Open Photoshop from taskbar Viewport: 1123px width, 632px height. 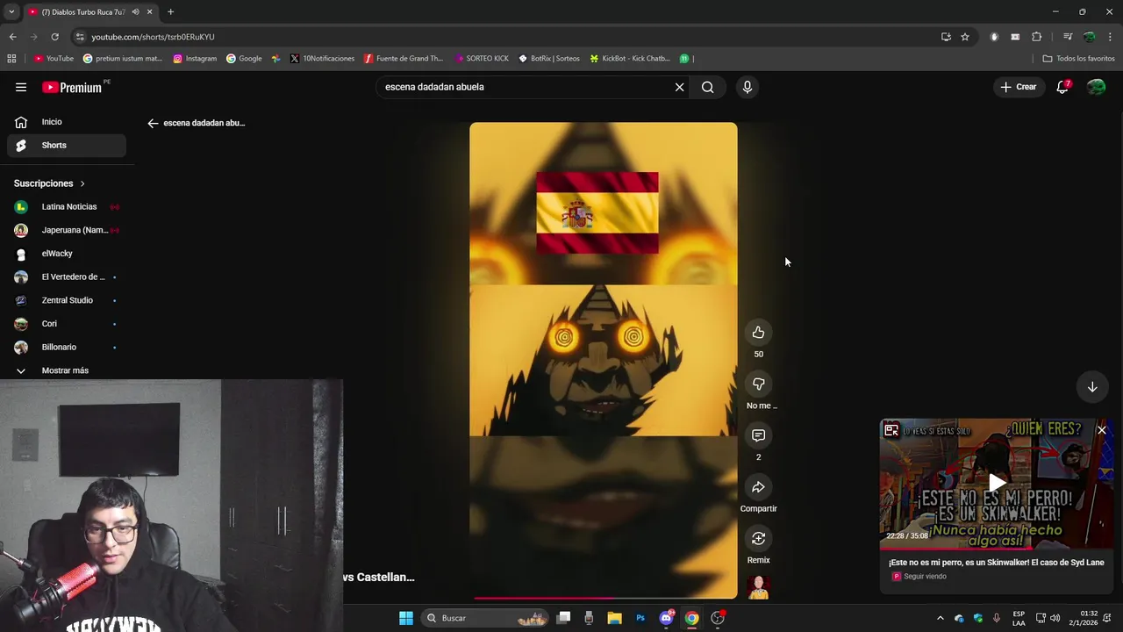point(640,618)
